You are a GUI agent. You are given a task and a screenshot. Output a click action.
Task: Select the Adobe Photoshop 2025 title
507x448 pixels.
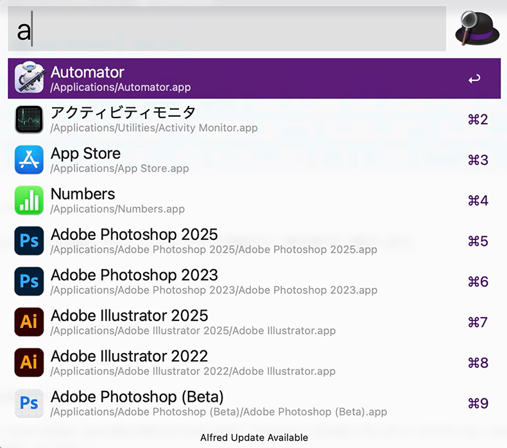coord(134,234)
